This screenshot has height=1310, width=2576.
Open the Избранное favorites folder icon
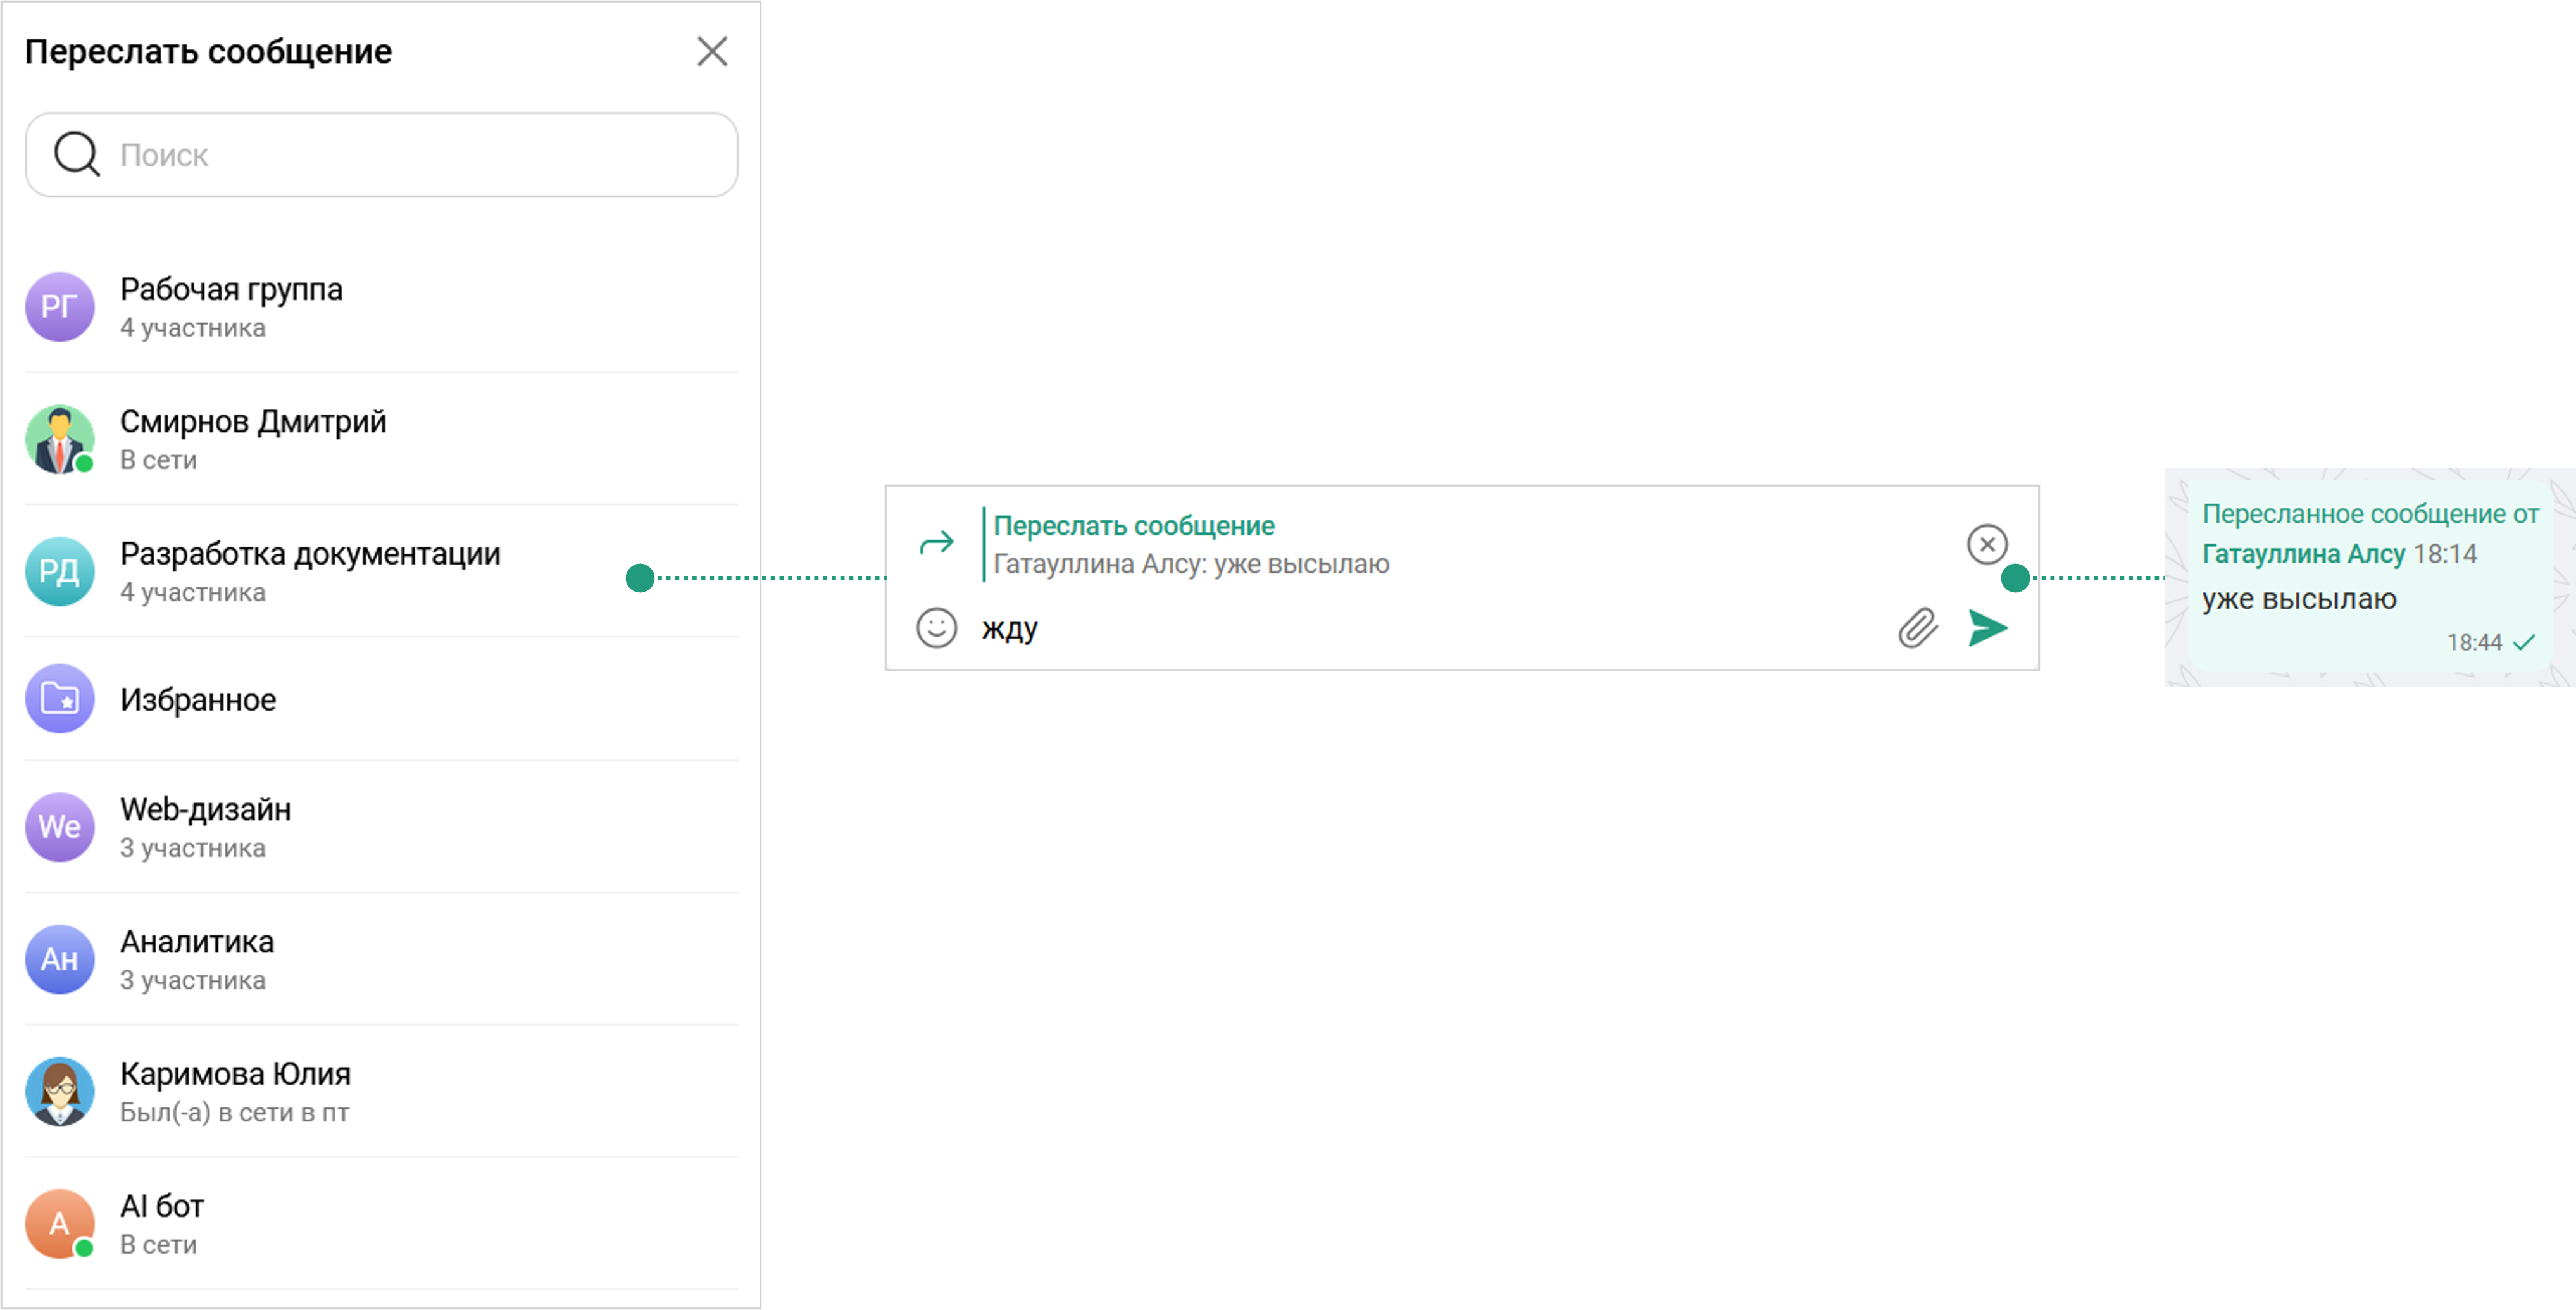click(60, 699)
